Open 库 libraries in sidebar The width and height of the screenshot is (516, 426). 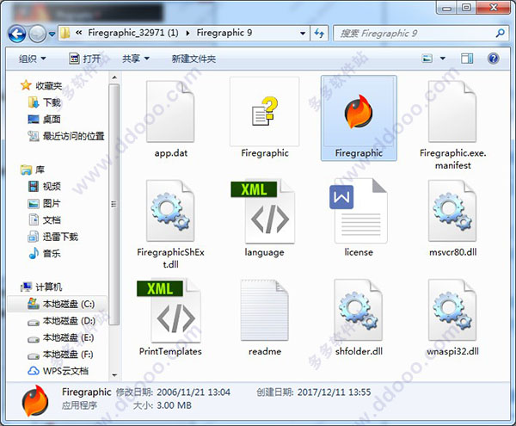tap(33, 170)
